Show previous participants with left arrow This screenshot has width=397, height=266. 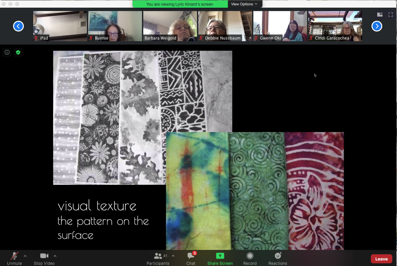coord(18,26)
